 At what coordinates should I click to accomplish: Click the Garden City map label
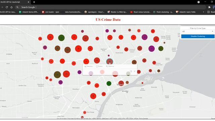[23, 85]
